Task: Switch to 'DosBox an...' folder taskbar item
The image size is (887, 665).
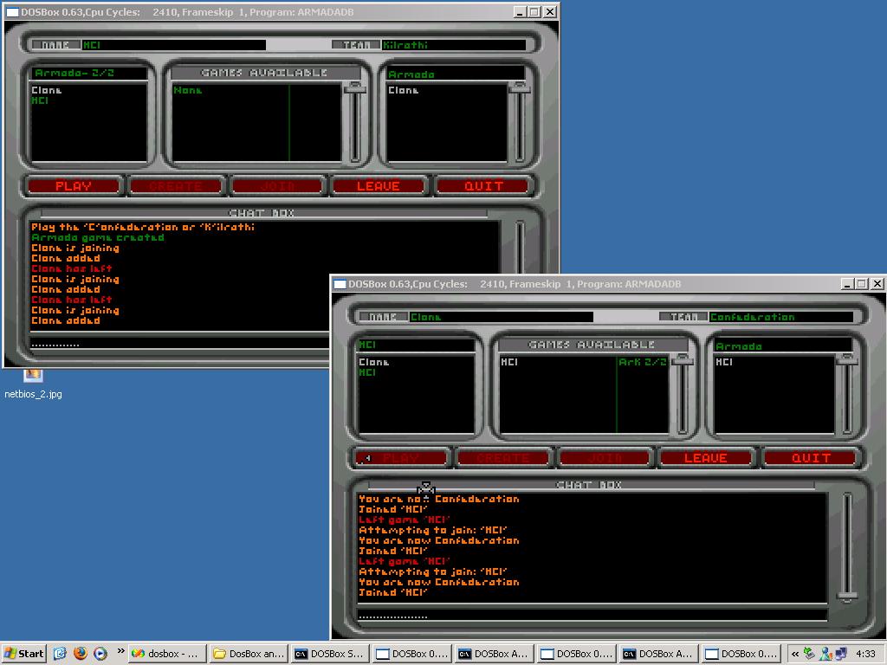Action: coord(248,654)
